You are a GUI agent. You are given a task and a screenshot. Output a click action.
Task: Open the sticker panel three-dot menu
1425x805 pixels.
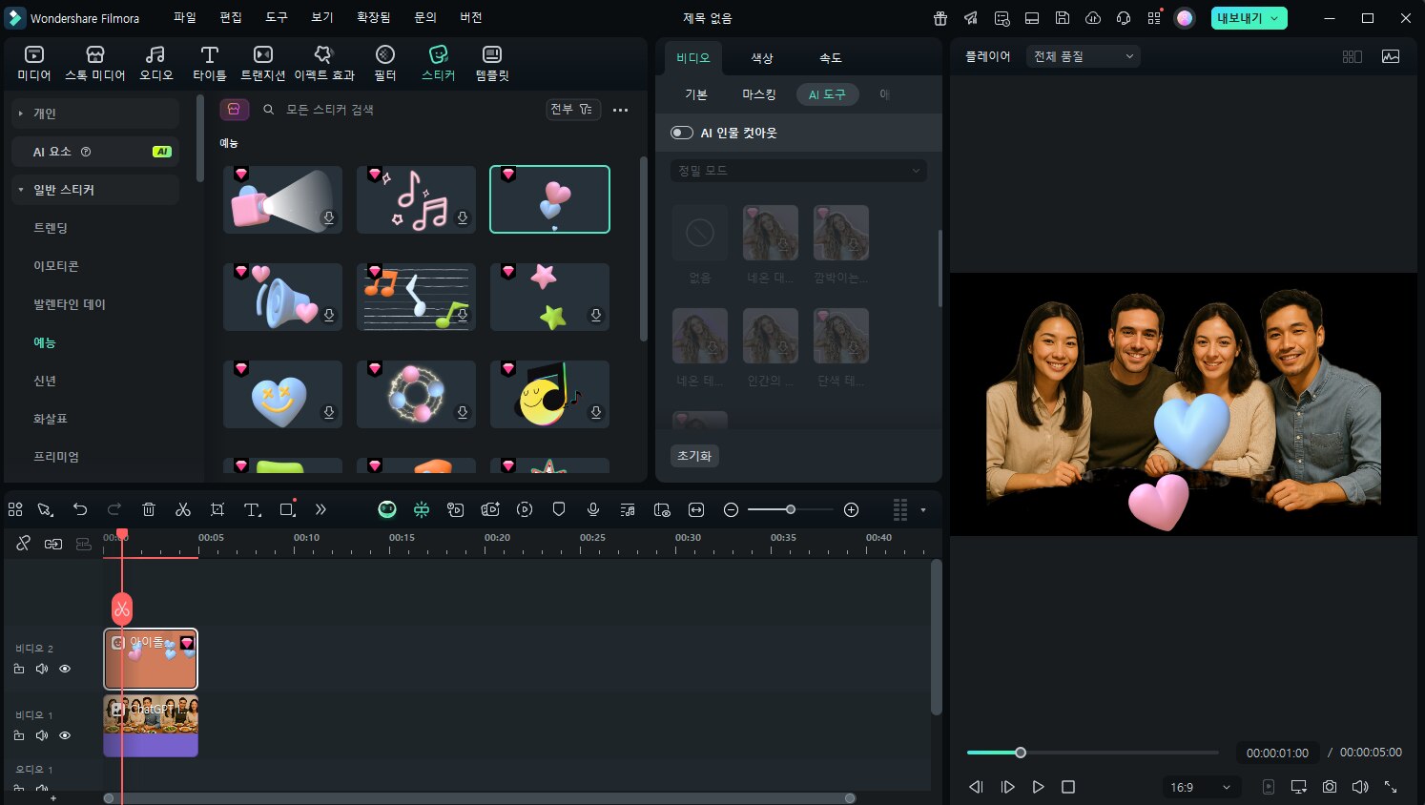coord(620,110)
